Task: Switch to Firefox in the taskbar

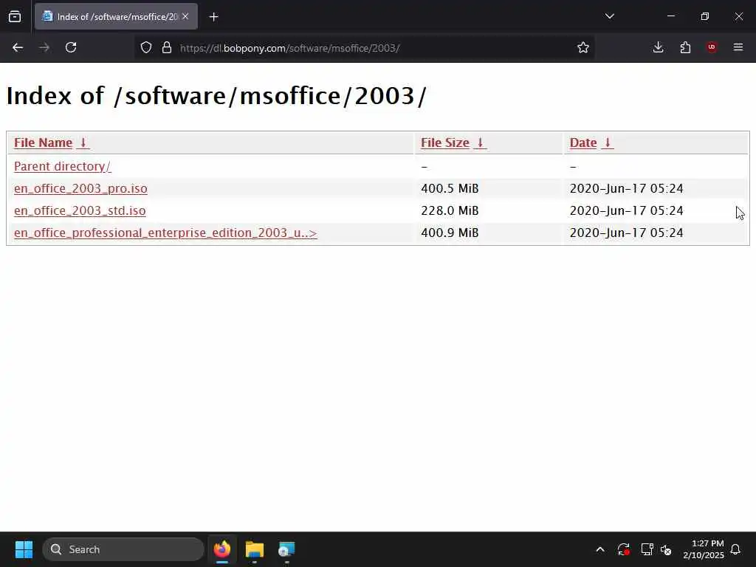Action: [x=221, y=549]
